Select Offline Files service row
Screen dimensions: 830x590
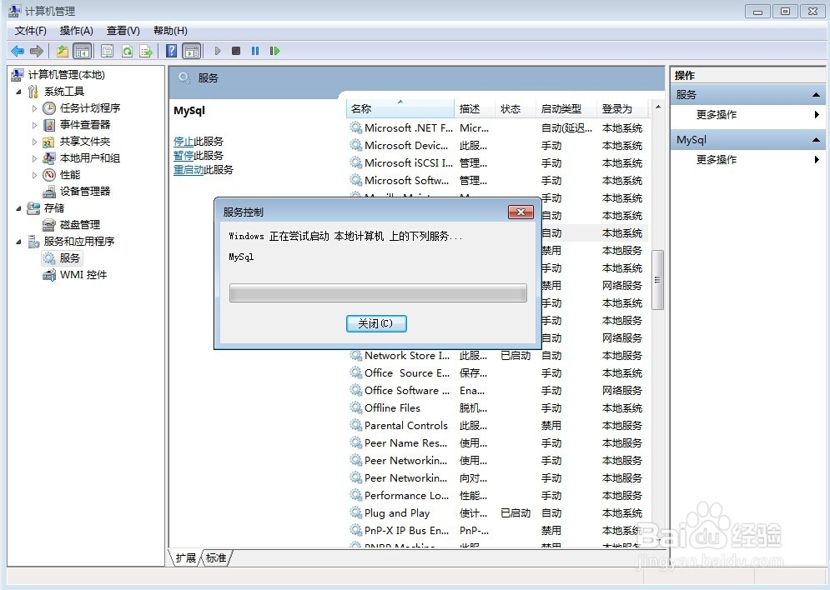click(x=497, y=408)
